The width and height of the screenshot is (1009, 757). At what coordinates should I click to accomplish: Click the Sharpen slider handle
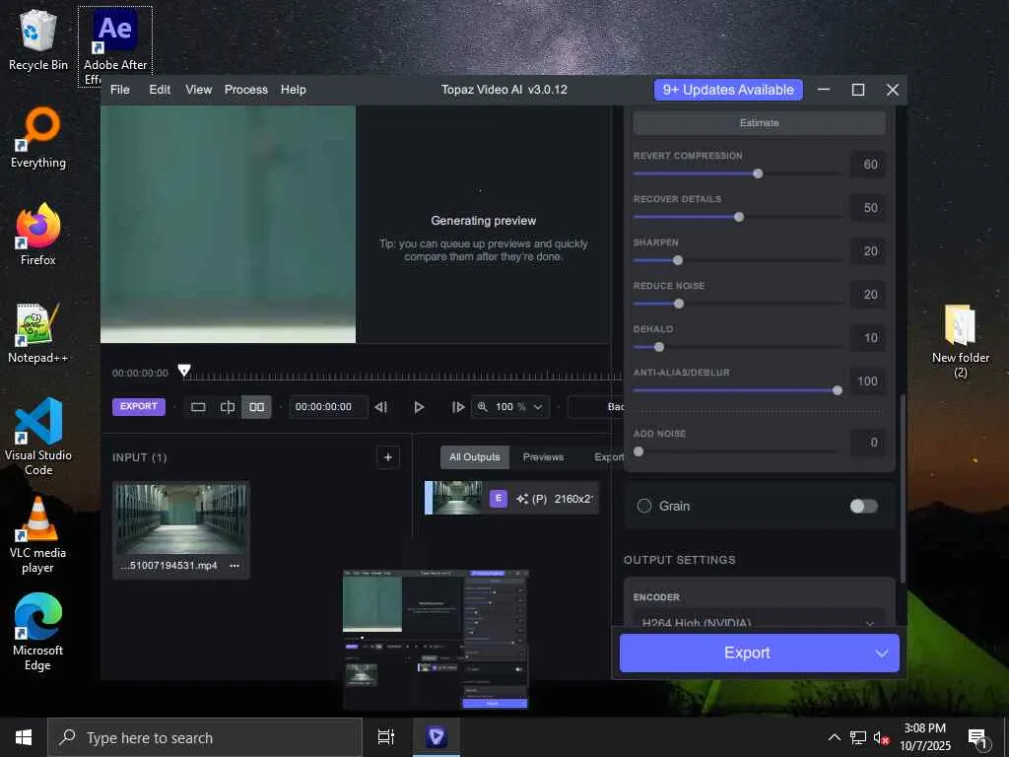click(x=678, y=260)
